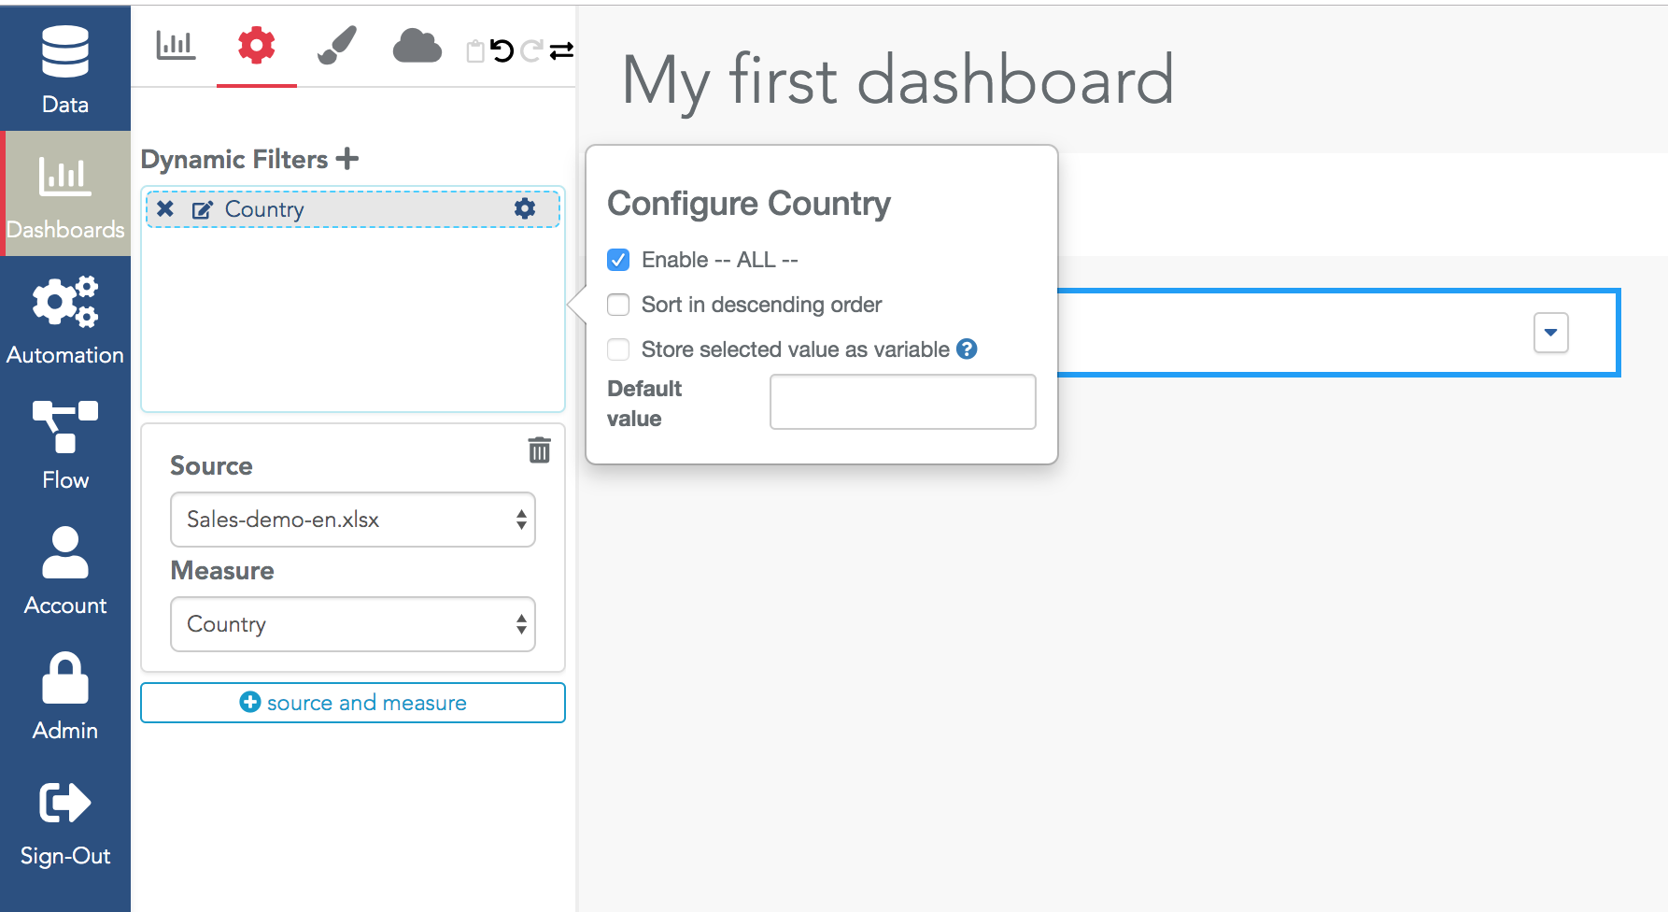This screenshot has height=912, width=1668.
Task: Switch to the bar chart tab
Action: (x=176, y=45)
